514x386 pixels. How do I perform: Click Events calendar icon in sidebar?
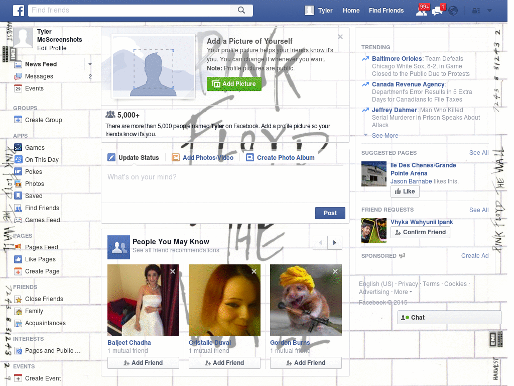(19, 88)
